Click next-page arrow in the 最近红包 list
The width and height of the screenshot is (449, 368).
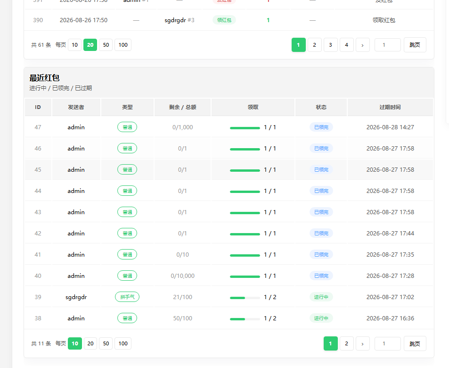coord(362,343)
